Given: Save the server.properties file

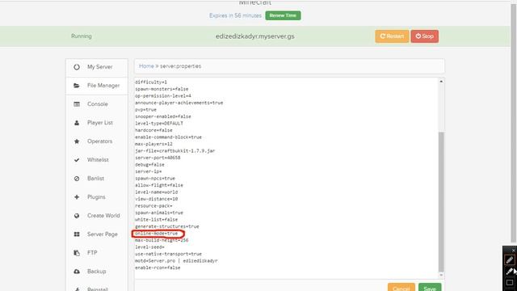Looking at the screenshot, I should pos(430,288).
